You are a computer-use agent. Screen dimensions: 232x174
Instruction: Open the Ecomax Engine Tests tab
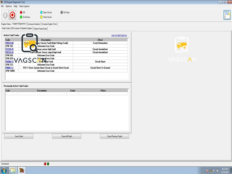coord(49,24)
